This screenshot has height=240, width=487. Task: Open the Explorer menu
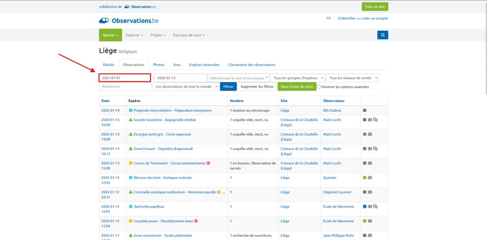134,35
